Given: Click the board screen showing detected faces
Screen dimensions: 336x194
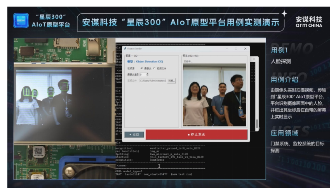Looking at the screenshot, I should coord(64,104).
